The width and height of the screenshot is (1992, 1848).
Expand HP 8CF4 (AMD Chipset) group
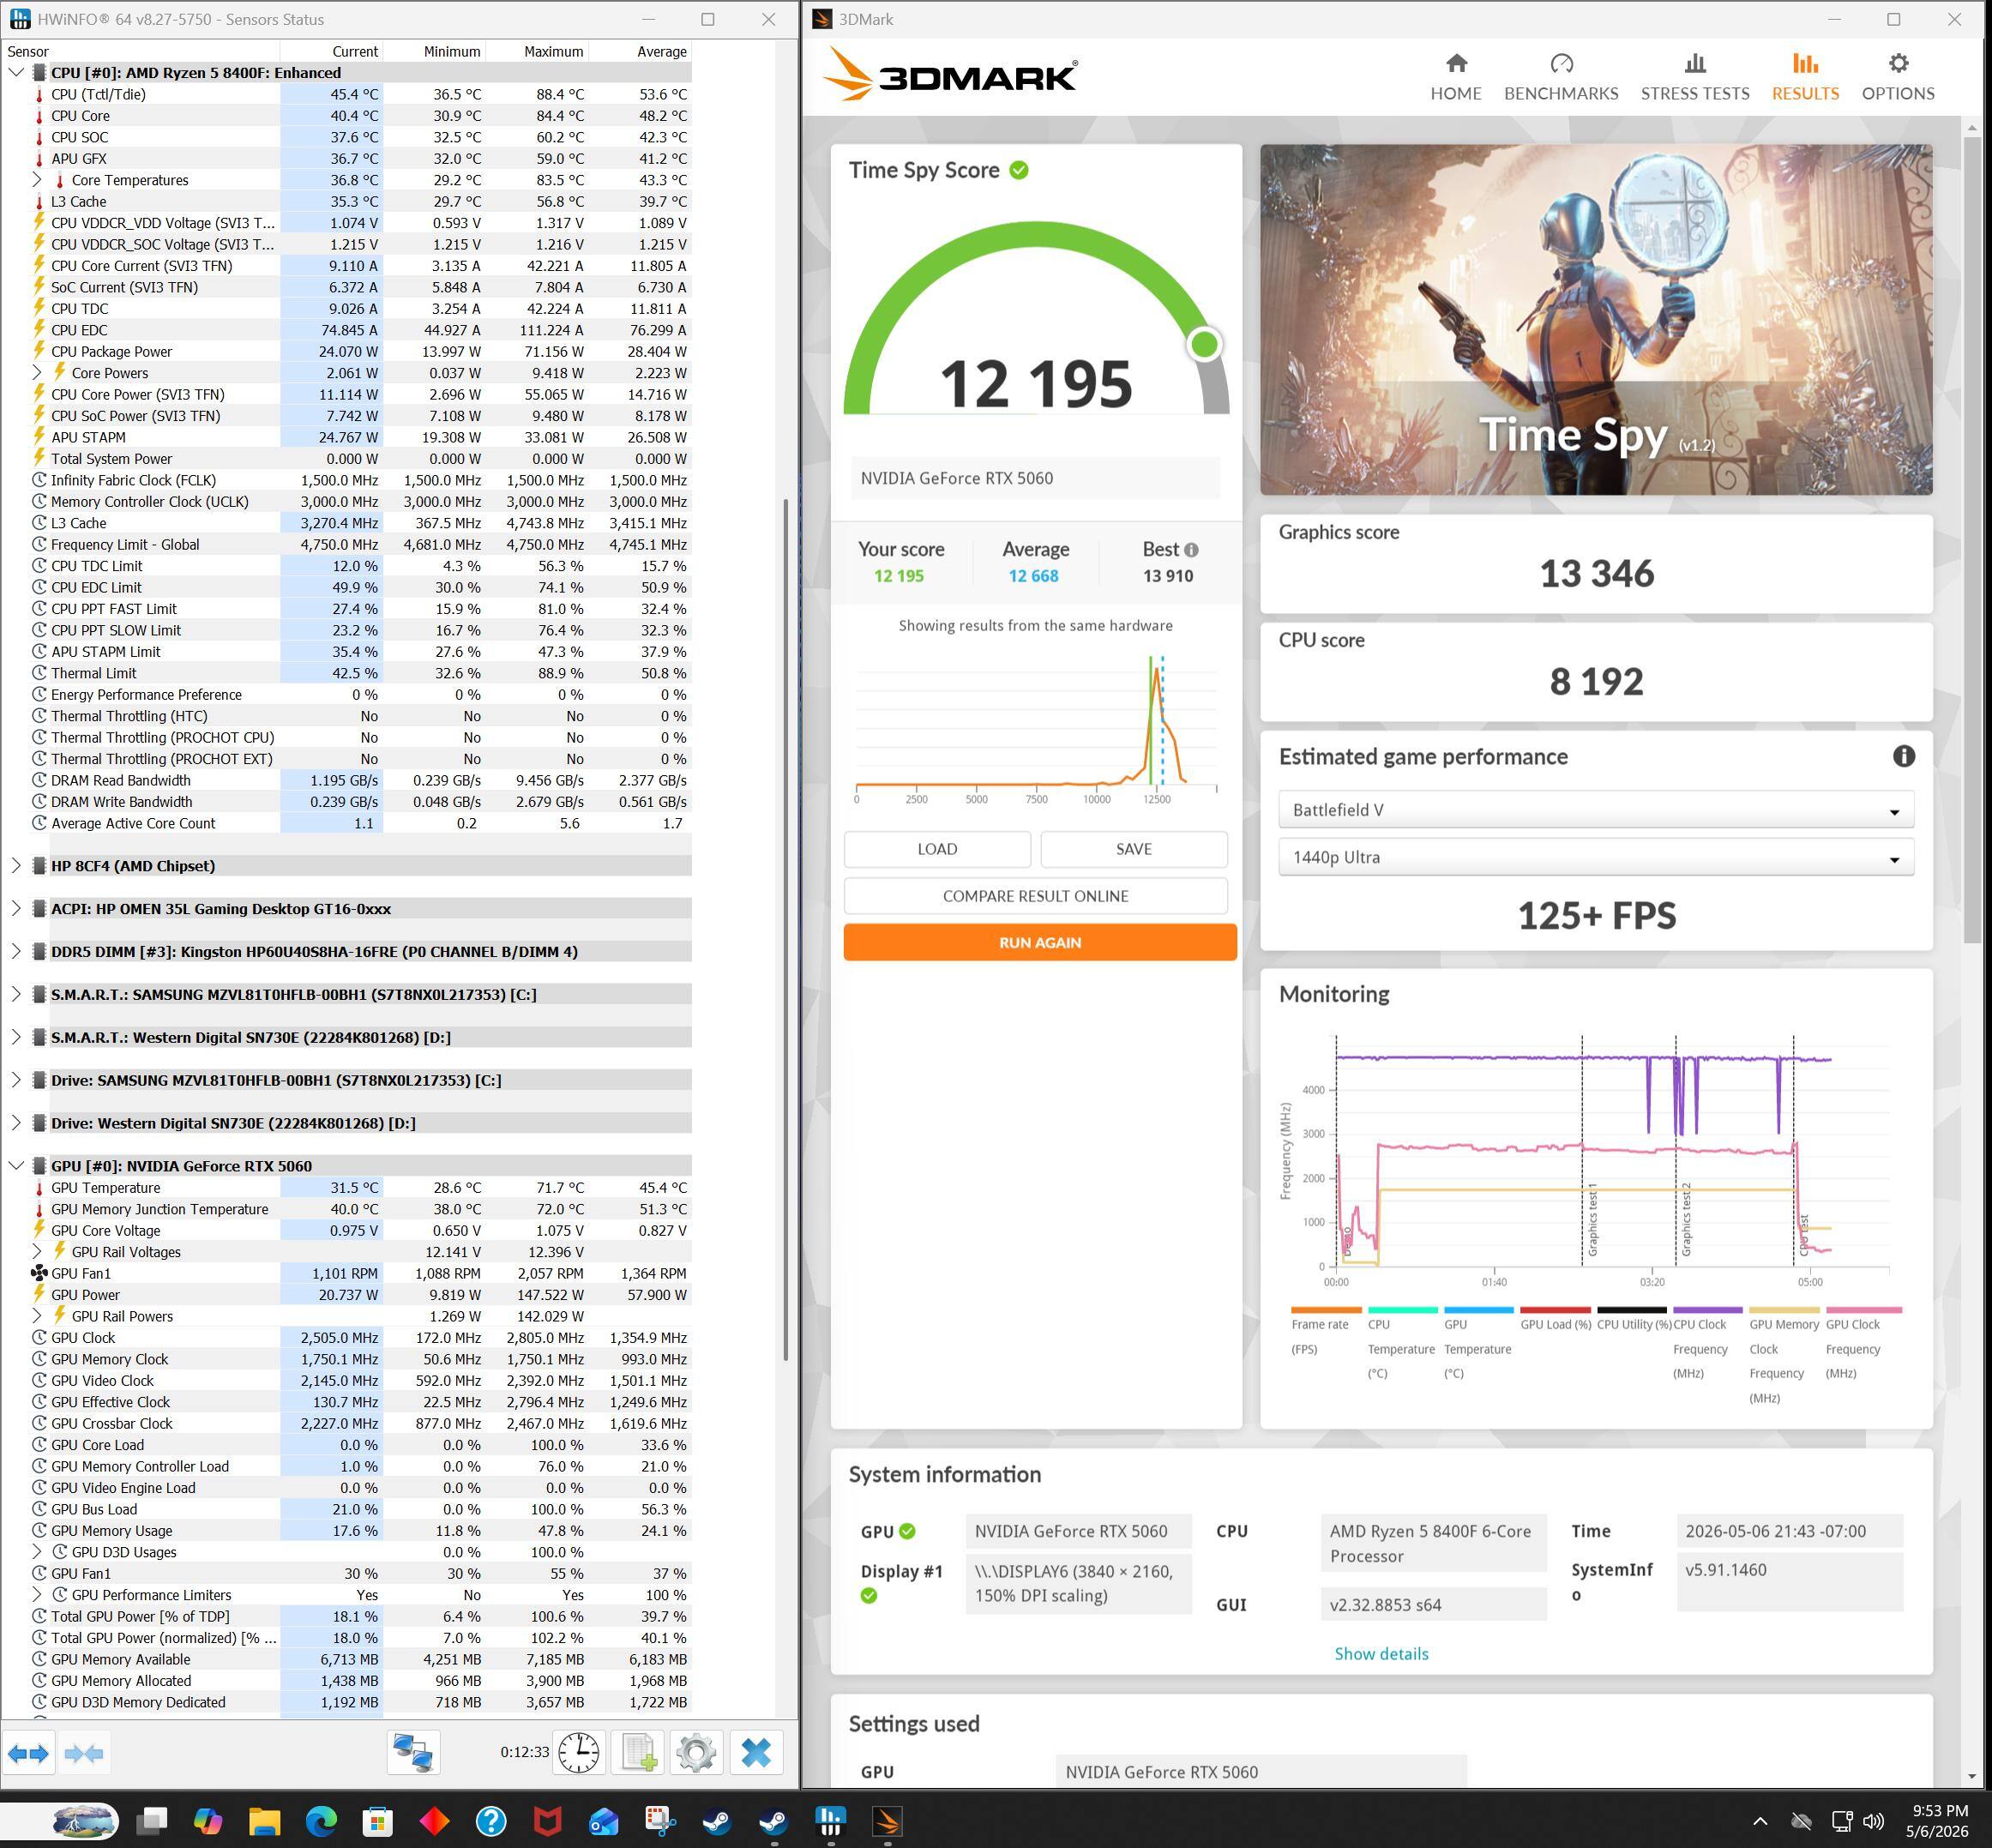tap(16, 866)
